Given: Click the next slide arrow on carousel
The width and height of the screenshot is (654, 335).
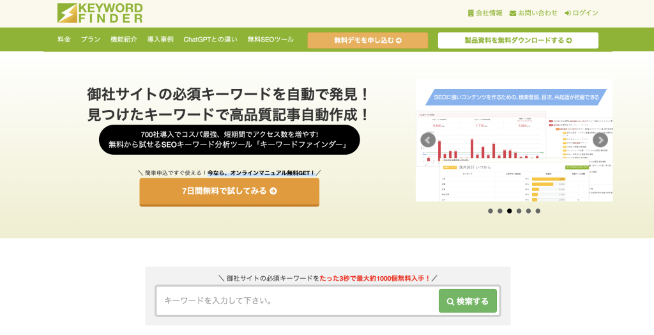Looking at the screenshot, I should click(600, 140).
